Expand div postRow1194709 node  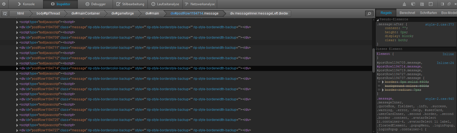17,38
